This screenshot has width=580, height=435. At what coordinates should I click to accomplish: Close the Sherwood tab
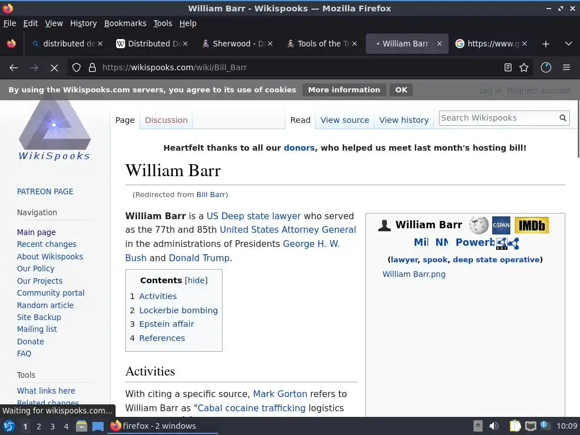tap(270, 44)
